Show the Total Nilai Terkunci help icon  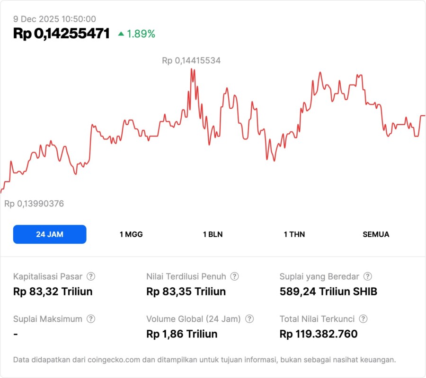(363, 319)
